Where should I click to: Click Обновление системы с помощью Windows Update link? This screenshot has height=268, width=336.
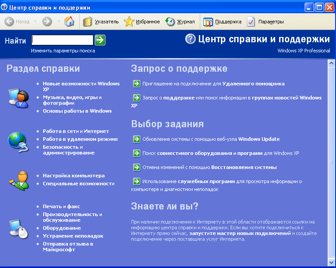(x=211, y=139)
